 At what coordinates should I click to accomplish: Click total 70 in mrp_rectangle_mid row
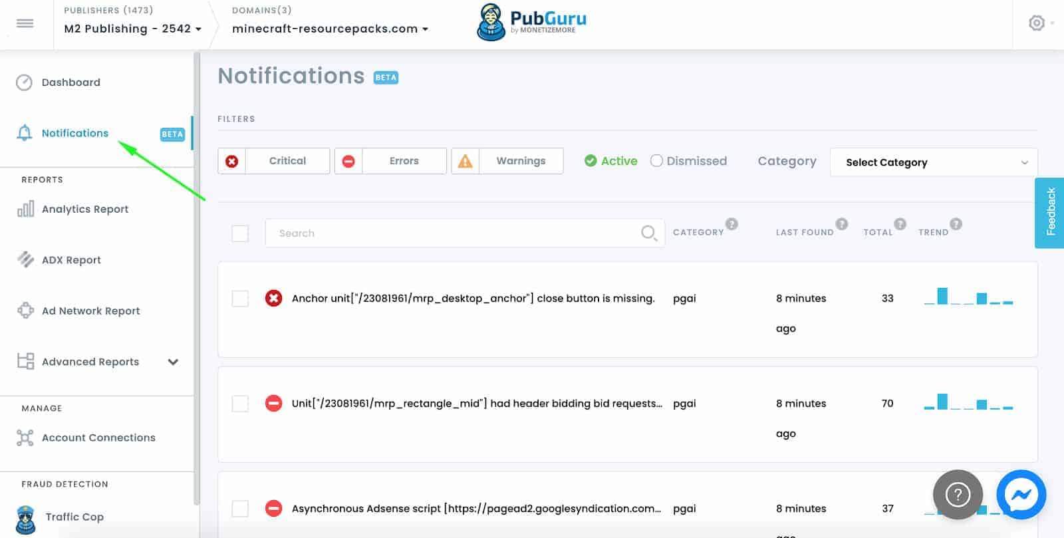click(x=888, y=403)
